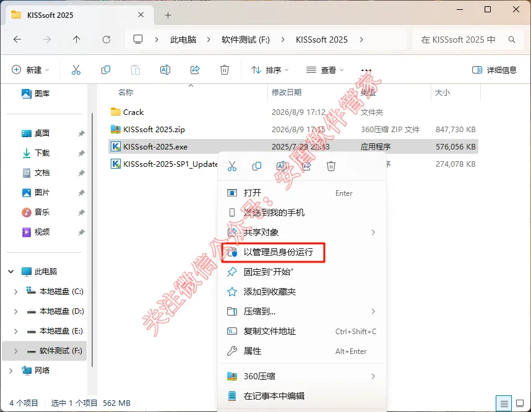531x412 pixels.
Task: Open the 图片 pictures folder in the sidebar
Action: pos(35,193)
